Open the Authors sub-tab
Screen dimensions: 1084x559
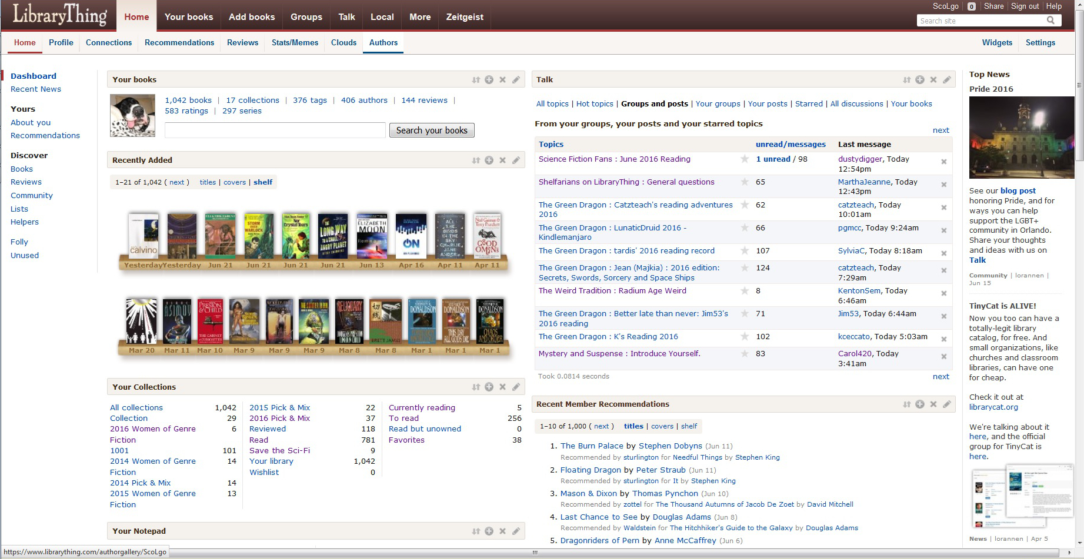[383, 42]
